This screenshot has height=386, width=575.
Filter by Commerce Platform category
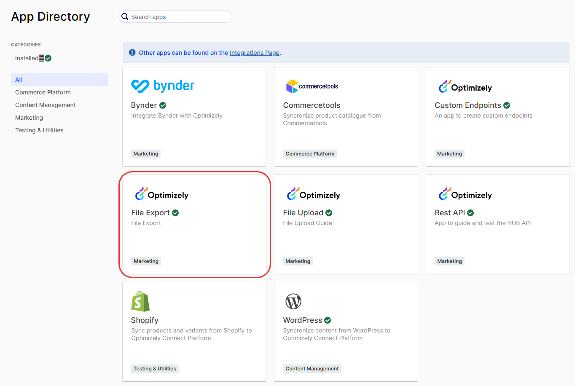(x=43, y=92)
